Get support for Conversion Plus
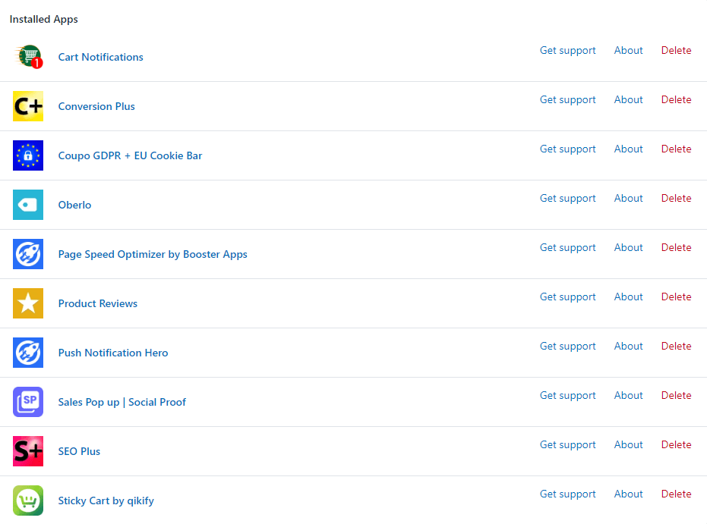Viewport: 707px width, 524px height. tap(567, 99)
